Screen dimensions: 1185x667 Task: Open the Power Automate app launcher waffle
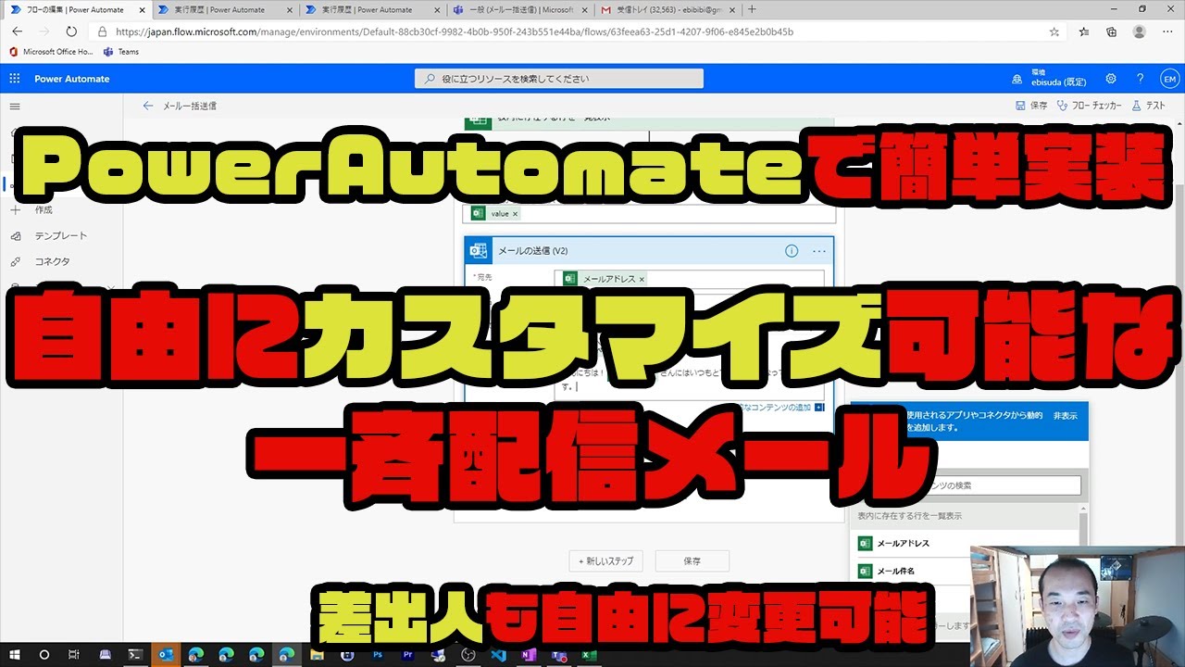pyautogui.click(x=14, y=79)
